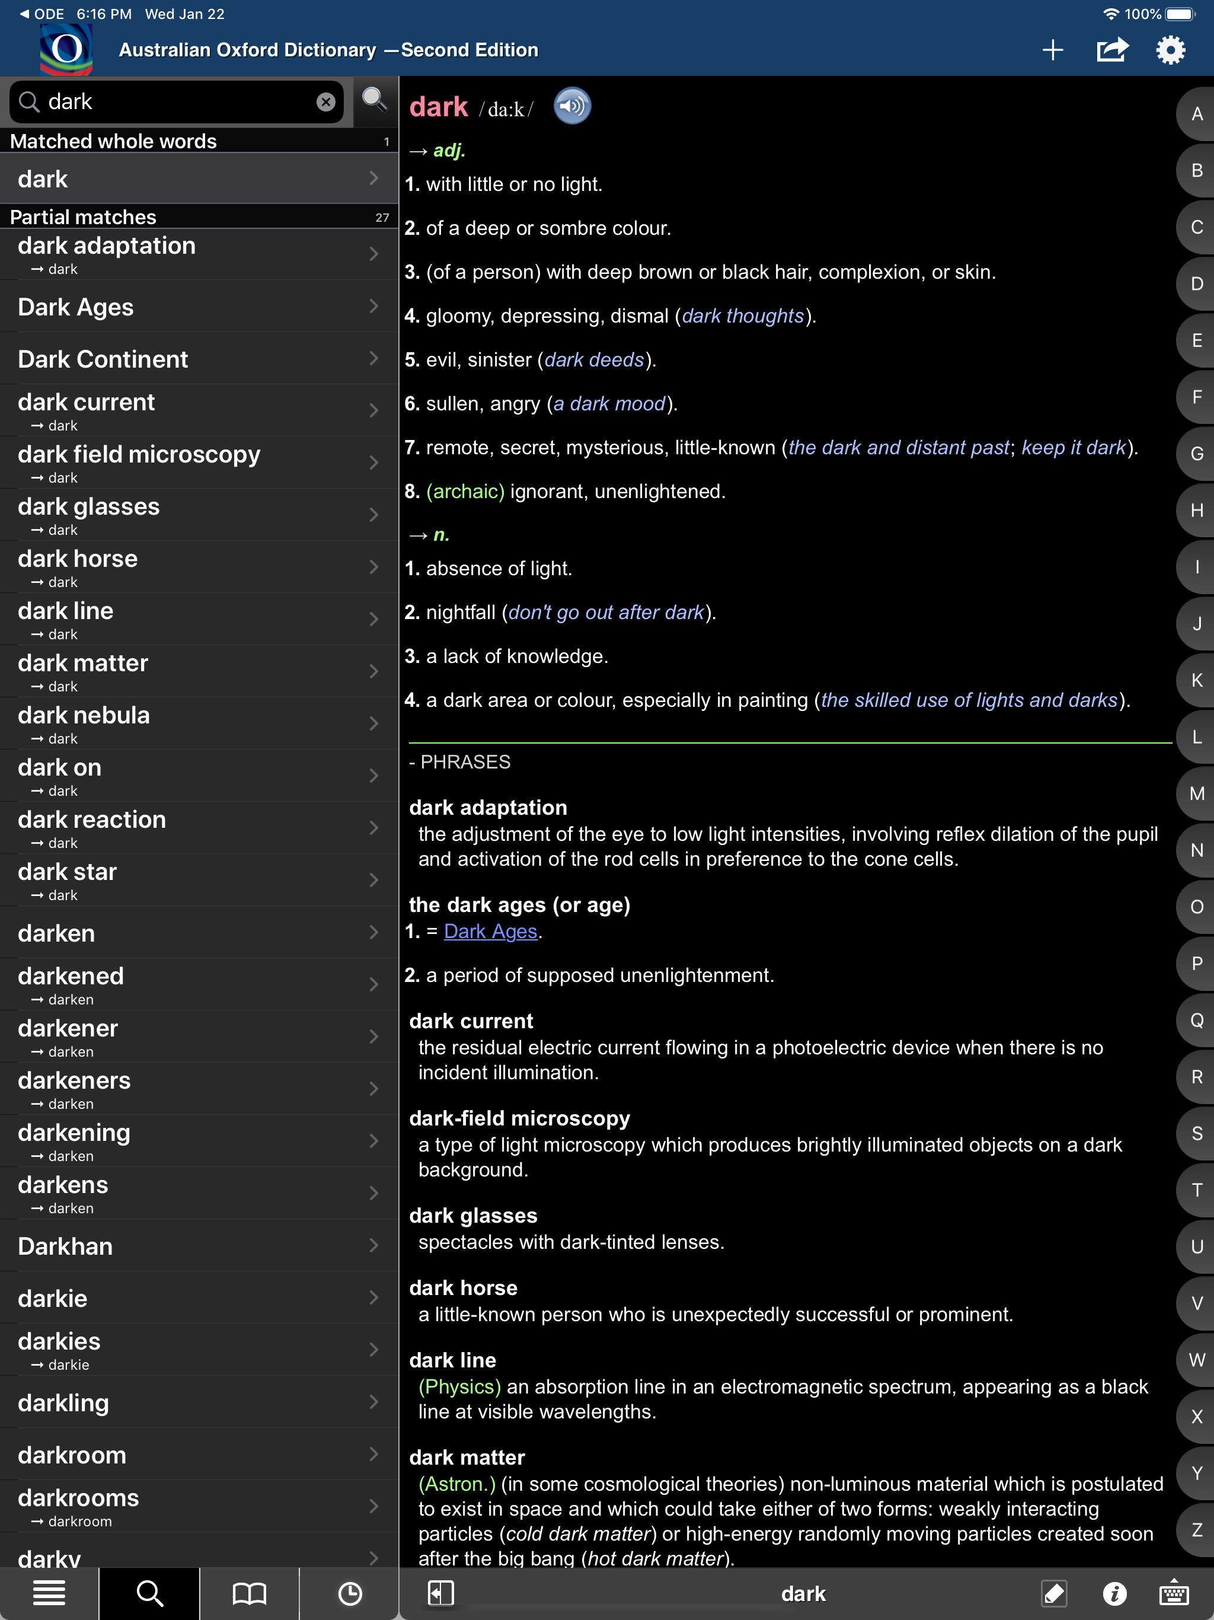Open the Dark Ages list entry
Image resolution: width=1214 pixels, height=1620 pixels.
[x=199, y=307]
